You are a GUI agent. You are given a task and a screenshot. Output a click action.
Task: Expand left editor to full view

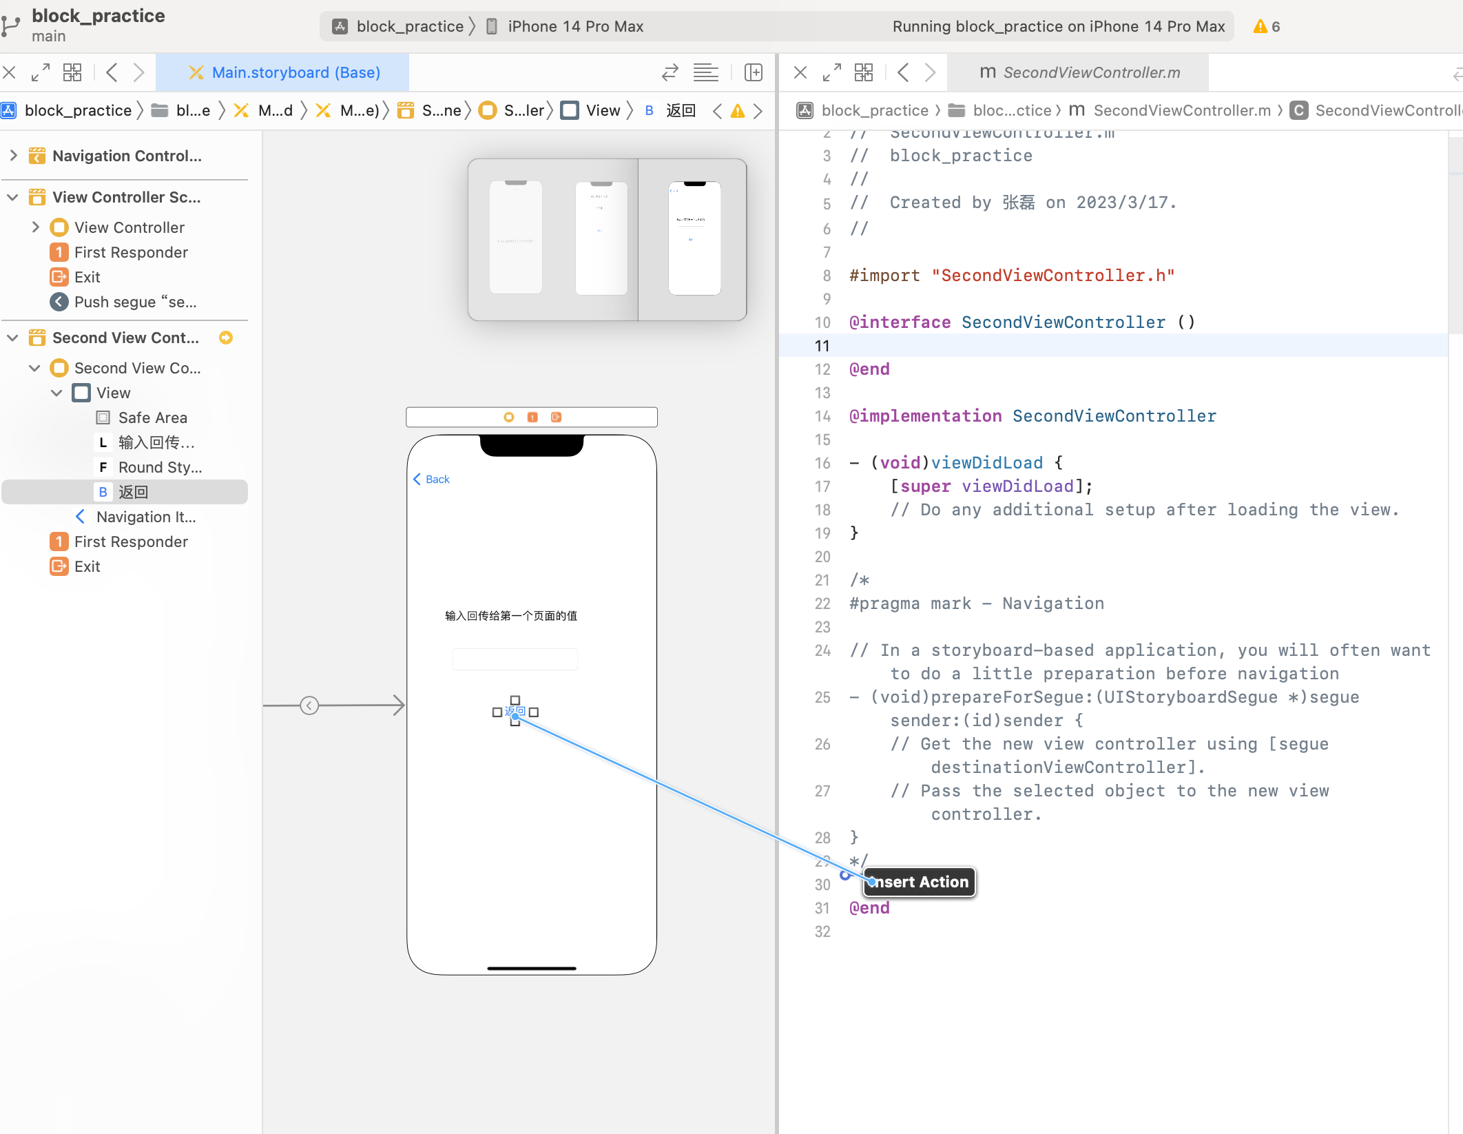coord(41,72)
